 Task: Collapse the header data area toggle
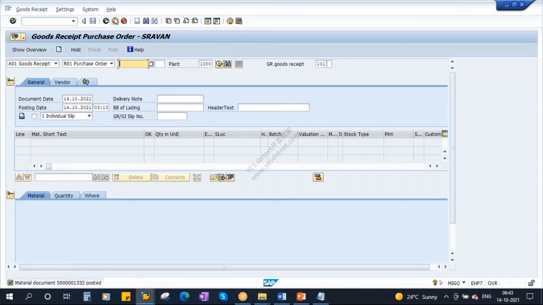11,82
